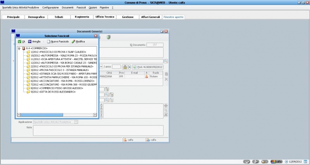Click the padlock icon next to anno field
This screenshot has width=310, height=165.
click(x=125, y=67)
